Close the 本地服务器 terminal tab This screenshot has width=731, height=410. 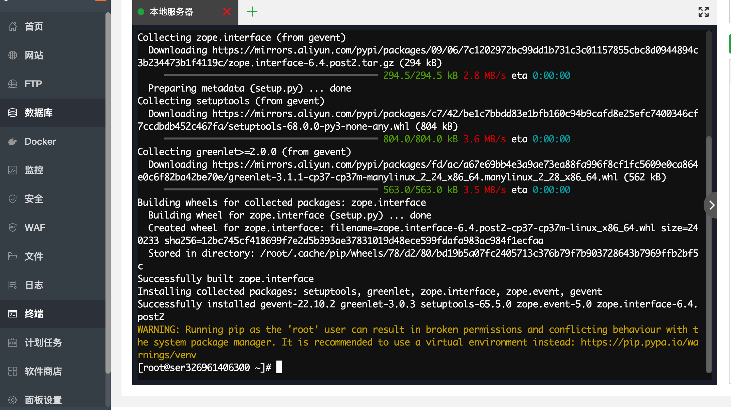(x=227, y=12)
